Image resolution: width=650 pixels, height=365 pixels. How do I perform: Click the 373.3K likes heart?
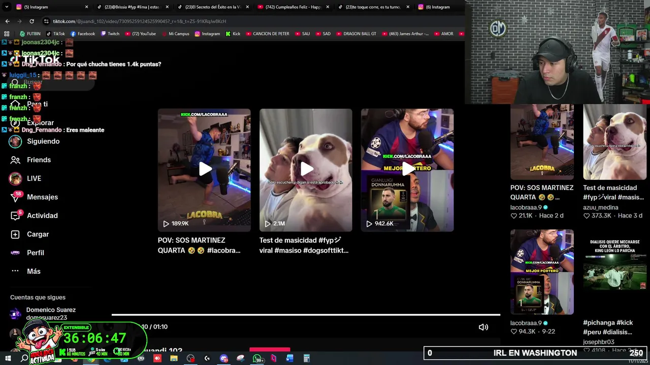587,216
